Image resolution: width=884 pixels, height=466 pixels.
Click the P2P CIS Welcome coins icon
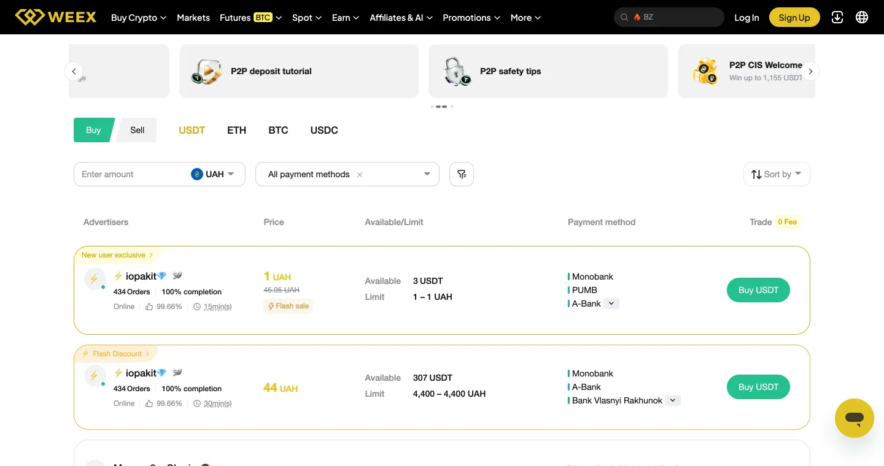pos(705,71)
